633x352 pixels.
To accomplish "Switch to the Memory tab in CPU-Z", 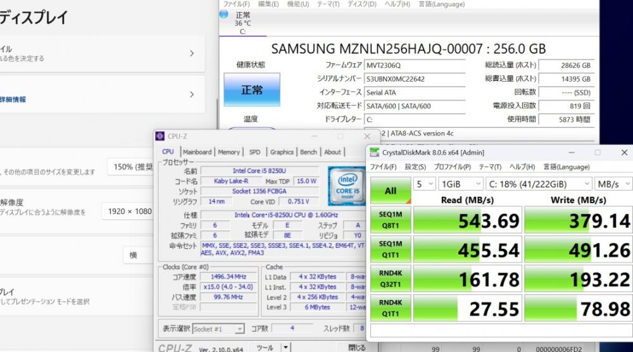I will click(229, 152).
